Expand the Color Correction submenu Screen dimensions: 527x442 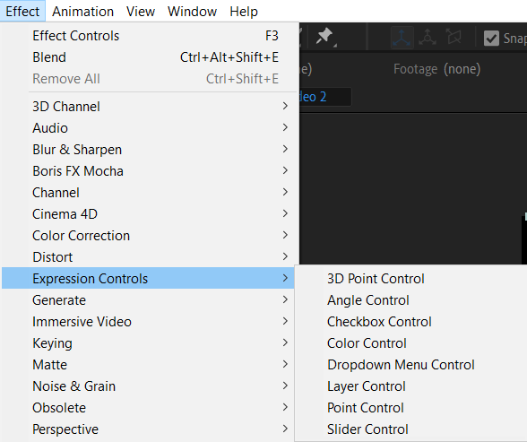click(148, 235)
